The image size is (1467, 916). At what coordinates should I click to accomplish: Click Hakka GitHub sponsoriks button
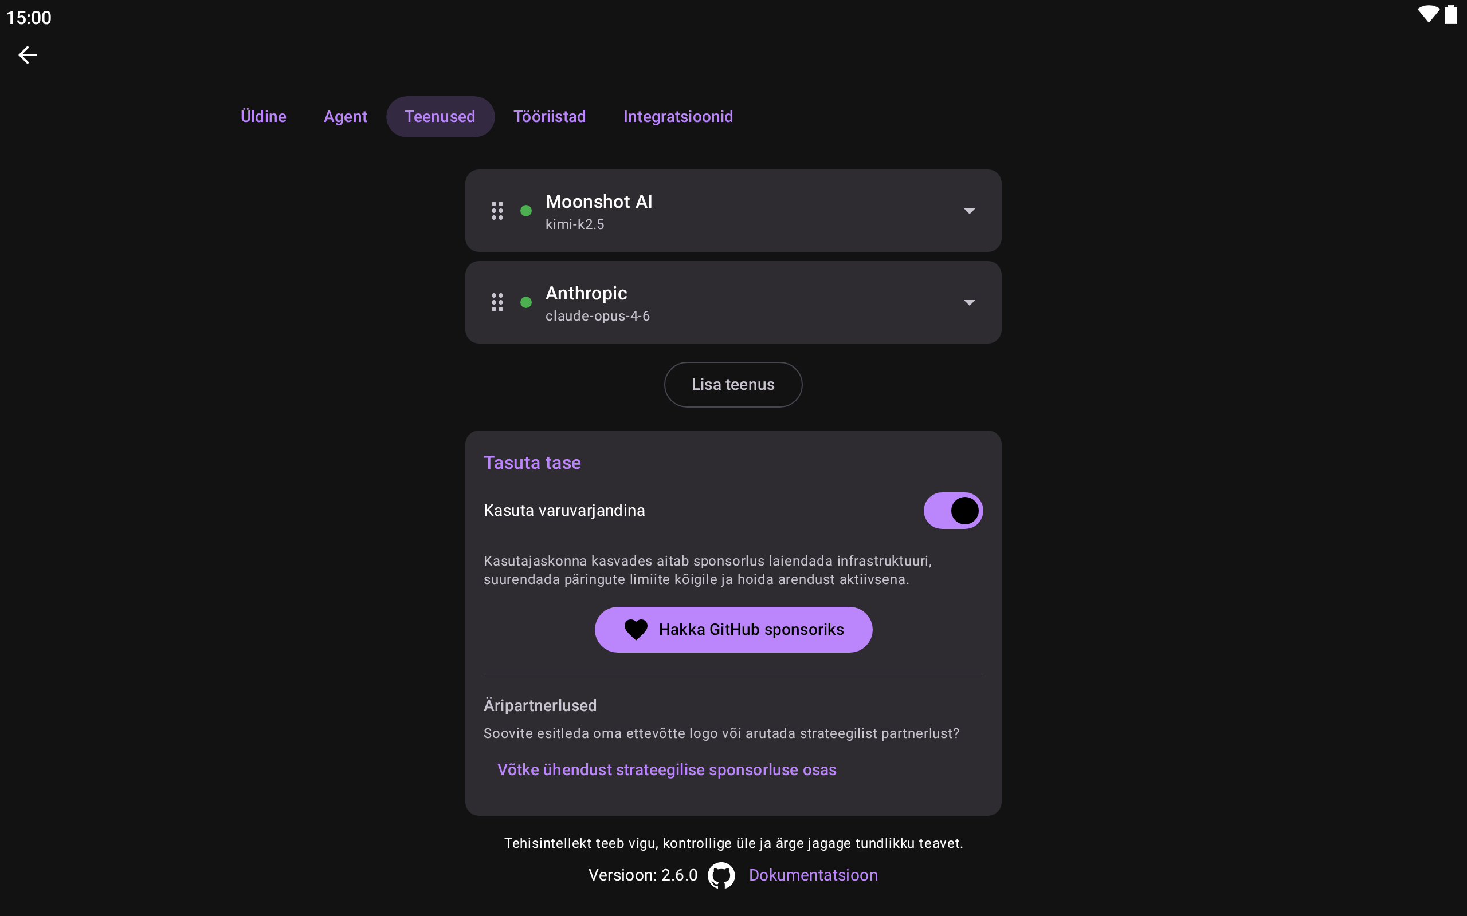point(733,629)
